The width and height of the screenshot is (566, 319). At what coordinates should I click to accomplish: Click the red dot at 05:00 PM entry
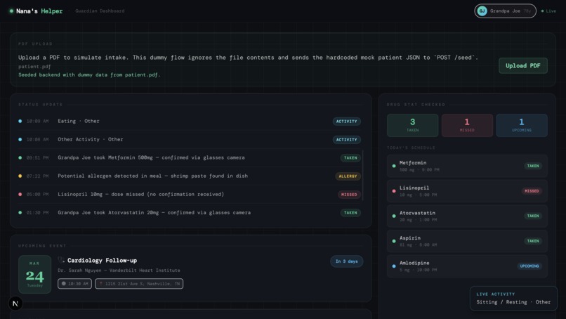coord(20,194)
